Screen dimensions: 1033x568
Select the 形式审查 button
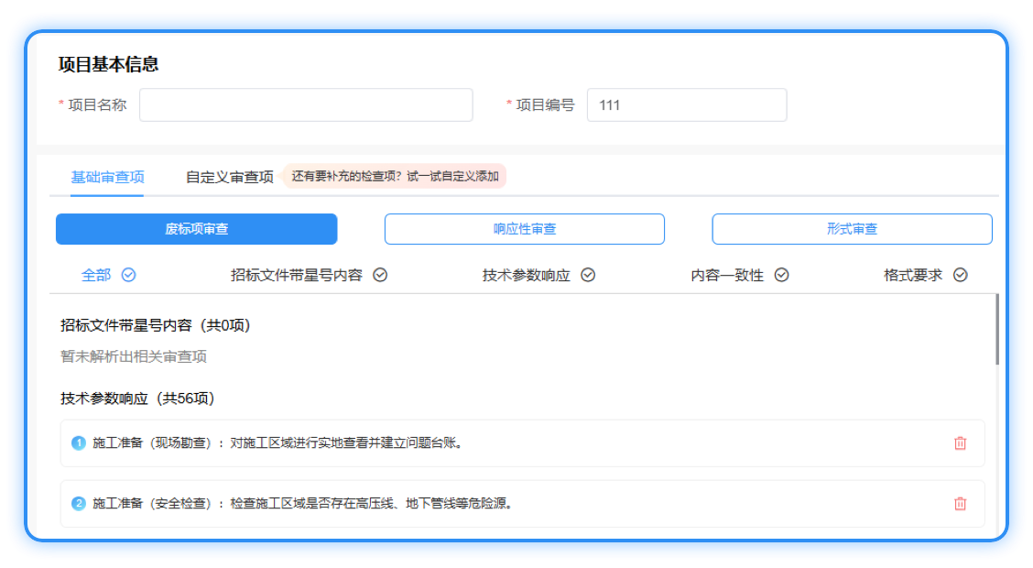(852, 229)
